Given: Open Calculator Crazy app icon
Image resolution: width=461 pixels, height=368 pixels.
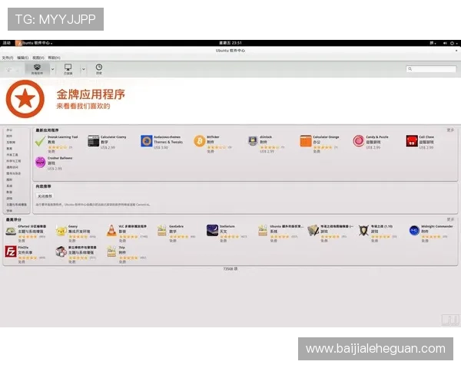Looking at the screenshot, I should coord(94,141).
